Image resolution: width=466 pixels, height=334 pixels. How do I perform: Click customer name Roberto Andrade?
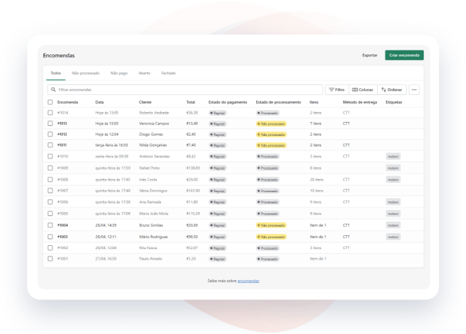[x=154, y=113]
